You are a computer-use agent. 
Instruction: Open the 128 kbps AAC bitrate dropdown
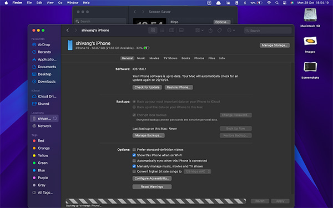197,171
